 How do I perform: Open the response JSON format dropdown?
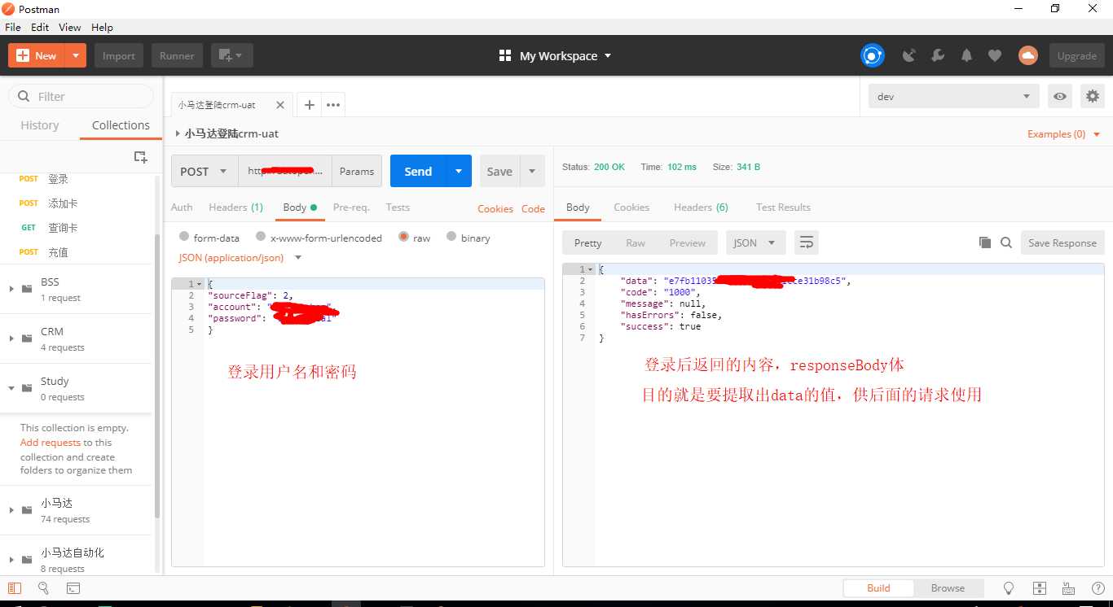point(756,242)
